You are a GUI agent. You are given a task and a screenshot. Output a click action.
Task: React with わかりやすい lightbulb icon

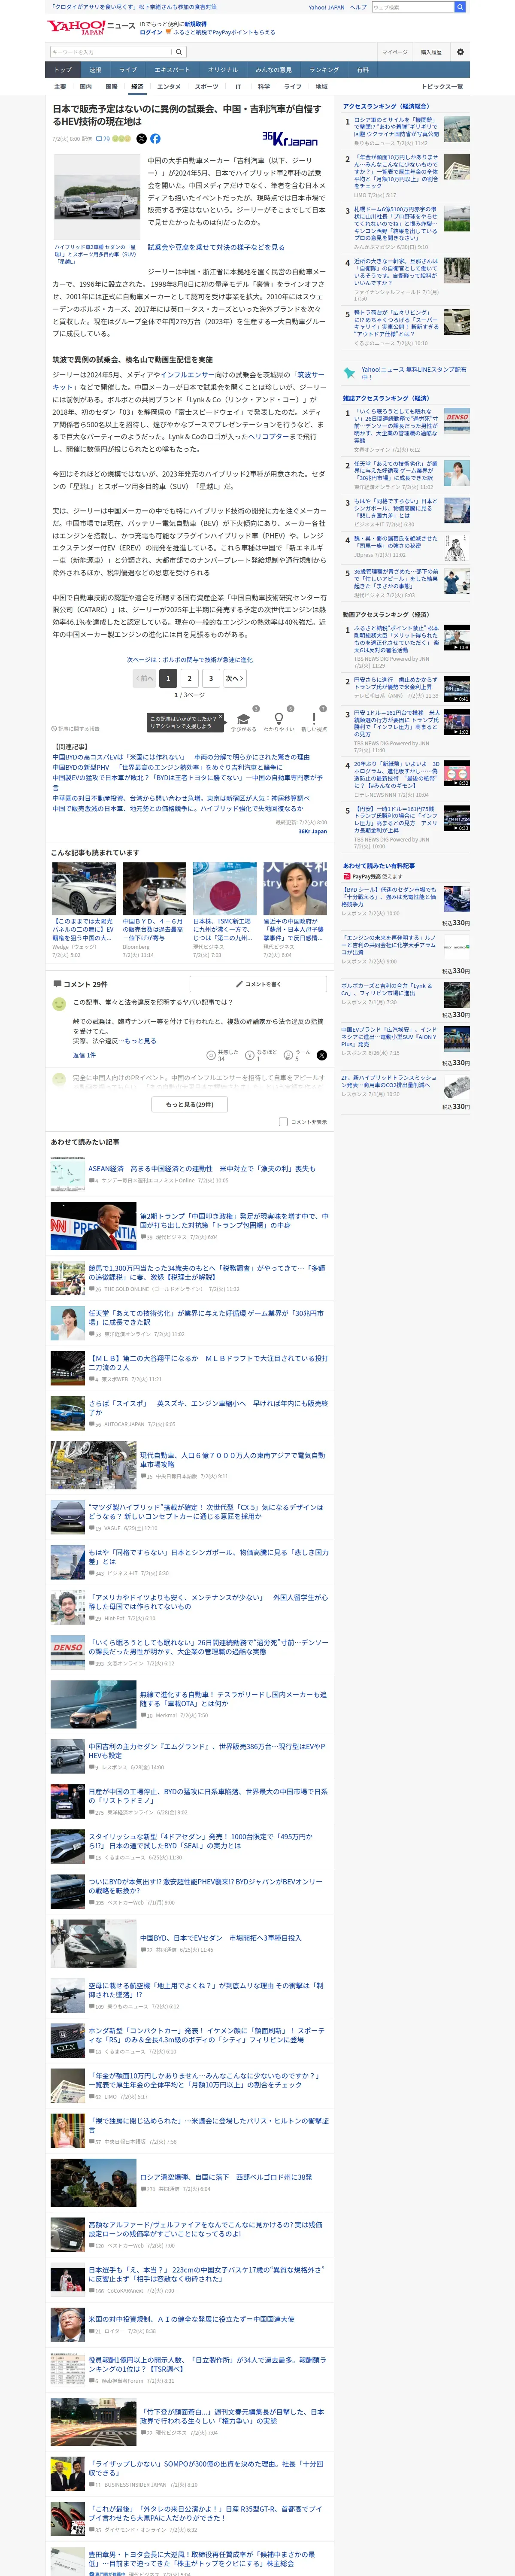pyautogui.click(x=279, y=719)
